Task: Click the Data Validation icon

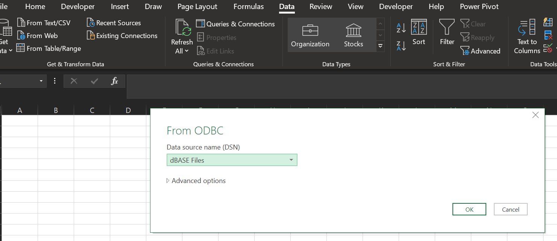Action: click(548, 48)
